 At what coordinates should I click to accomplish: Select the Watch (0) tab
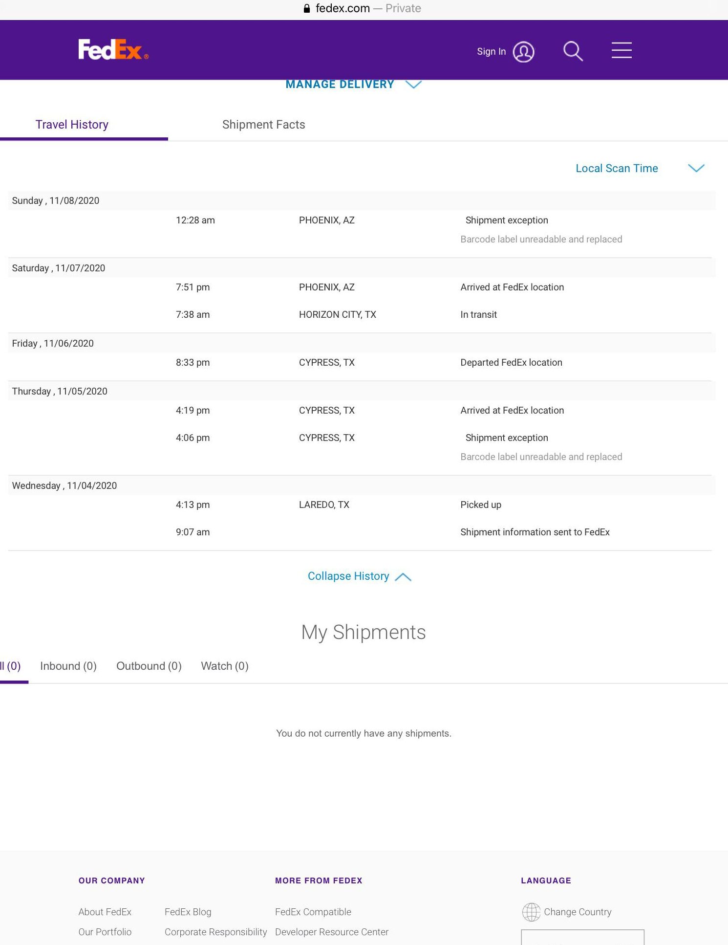click(225, 666)
